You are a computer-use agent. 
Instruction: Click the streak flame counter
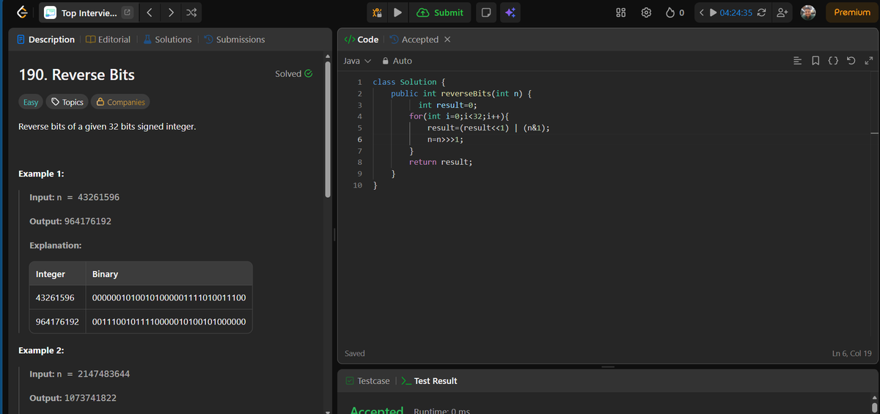tap(675, 12)
